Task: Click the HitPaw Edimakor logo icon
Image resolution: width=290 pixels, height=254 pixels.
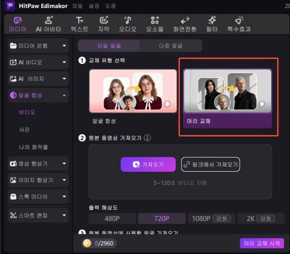Action: point(10,6)
